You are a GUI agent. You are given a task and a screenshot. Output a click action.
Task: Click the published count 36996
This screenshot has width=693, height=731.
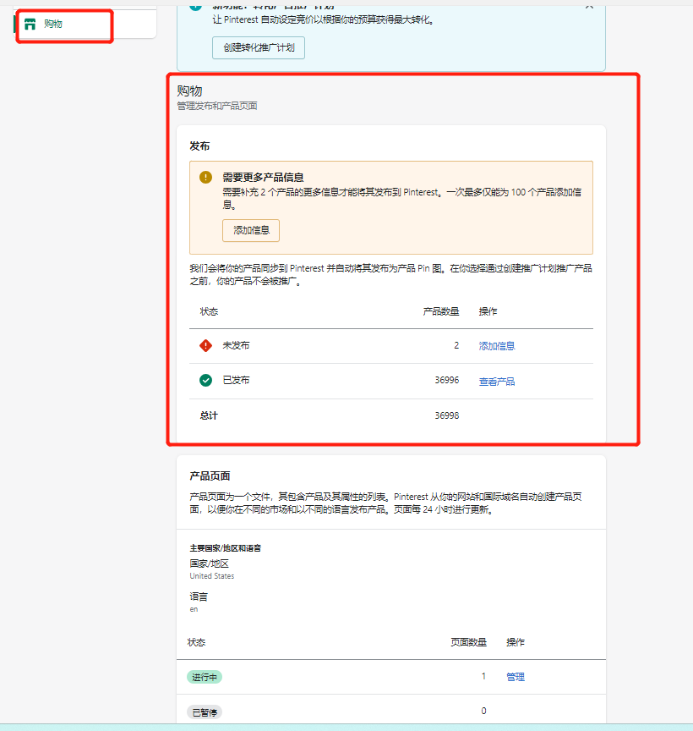pyautogui.click(x=446, y=381)
